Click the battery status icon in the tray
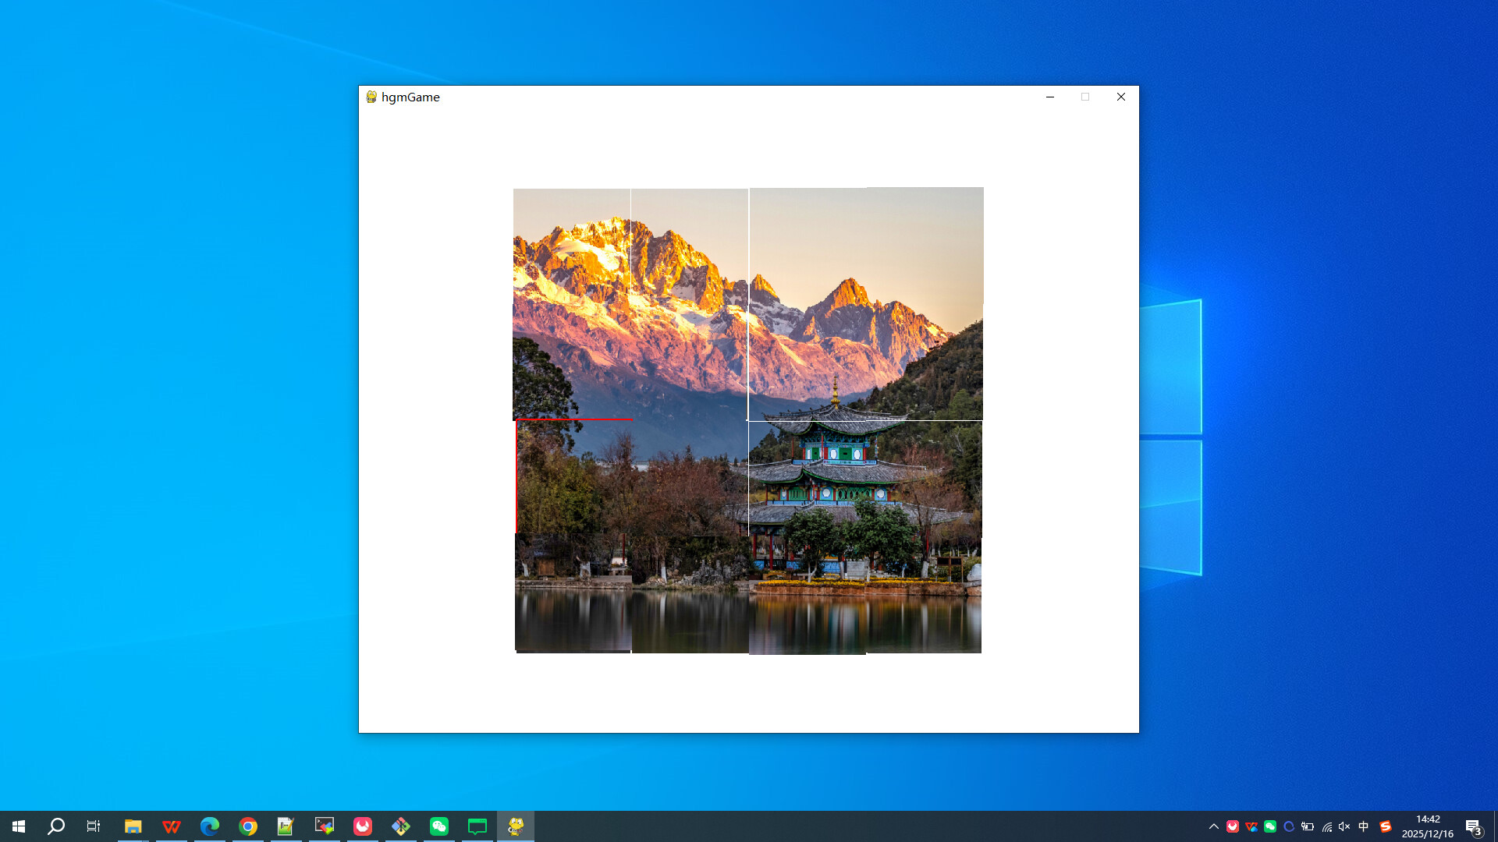Screen dimensions: 1498x842 (1308, 826)
